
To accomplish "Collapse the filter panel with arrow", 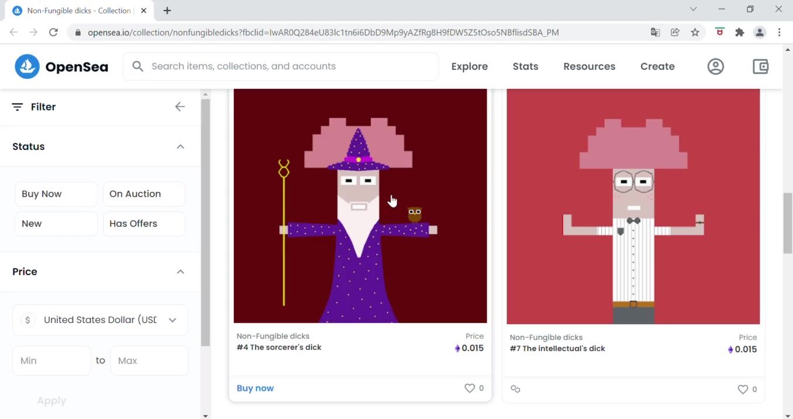I will (x=180, y=107).
